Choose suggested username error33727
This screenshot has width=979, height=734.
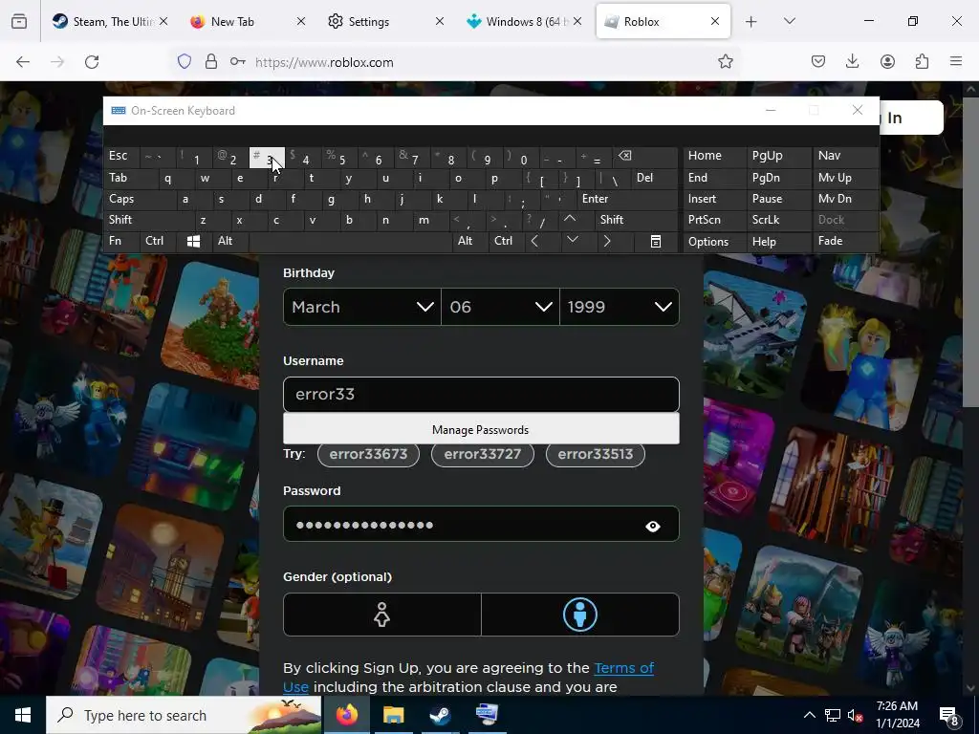click(483, 454)
